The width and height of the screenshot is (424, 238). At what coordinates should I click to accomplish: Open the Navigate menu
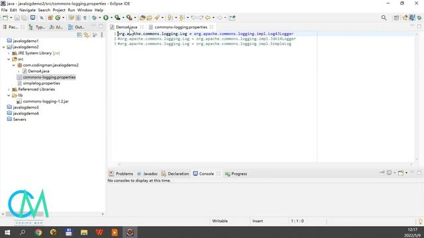point(27,10)
